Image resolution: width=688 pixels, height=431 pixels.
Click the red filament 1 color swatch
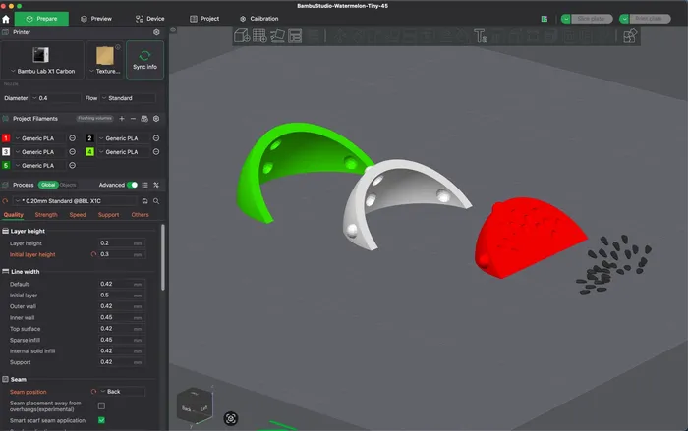pyautogui.click(x=6, y=138)
